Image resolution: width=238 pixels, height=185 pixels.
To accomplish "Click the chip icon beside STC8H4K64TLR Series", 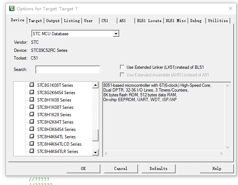I will pyautogui.click(x=32, y=151).
